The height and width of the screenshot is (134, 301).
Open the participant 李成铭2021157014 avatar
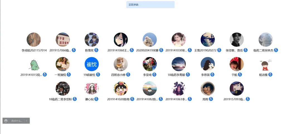pyautogui.click(x=34, y=40)
